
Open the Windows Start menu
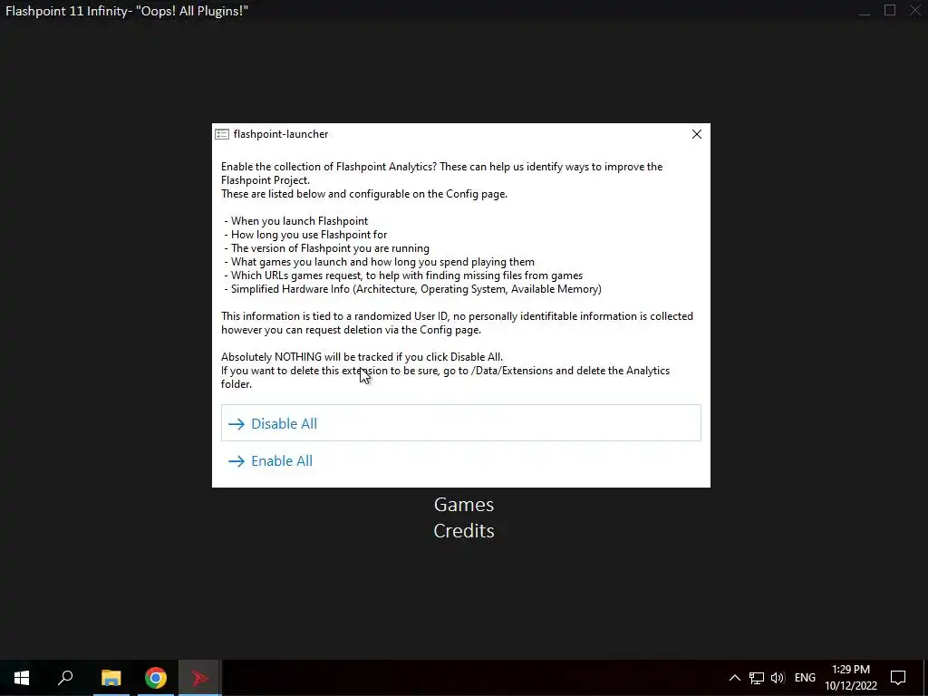coord(22,678)
